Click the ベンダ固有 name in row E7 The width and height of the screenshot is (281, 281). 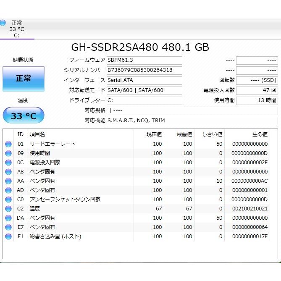42,227
